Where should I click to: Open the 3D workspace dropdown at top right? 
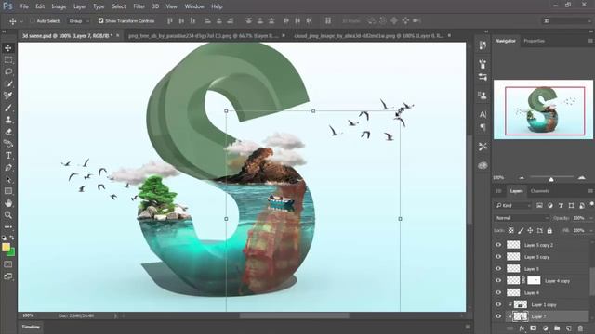point(567,21)
